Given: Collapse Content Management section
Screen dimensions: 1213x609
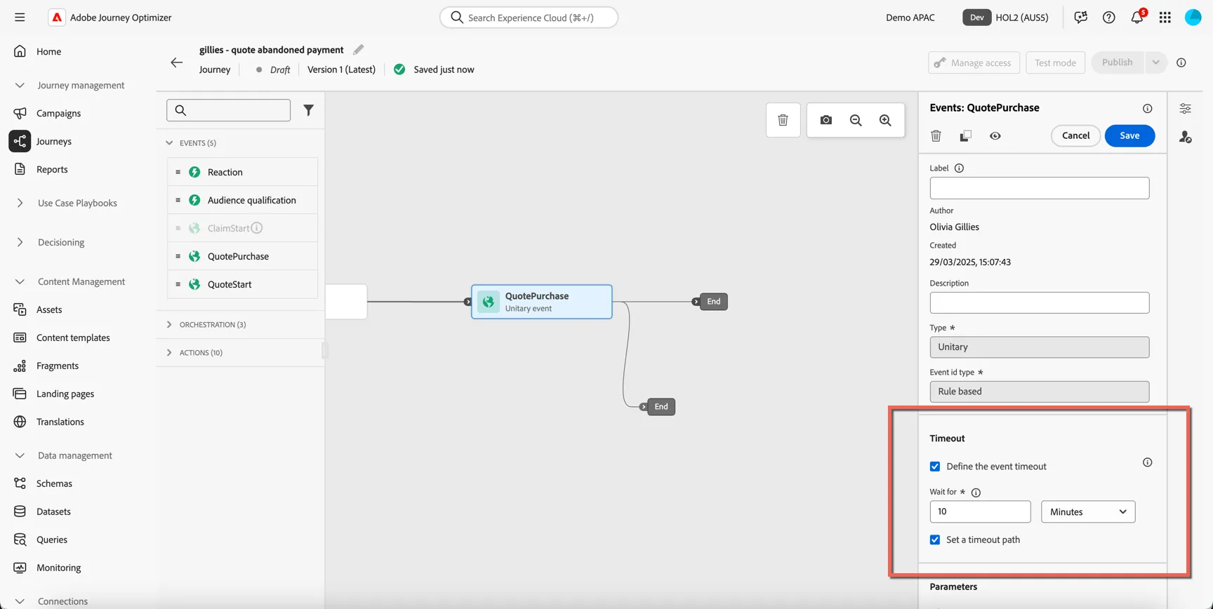Looking at the screenshot, I should pyautogui.click(x=20, y=282).
